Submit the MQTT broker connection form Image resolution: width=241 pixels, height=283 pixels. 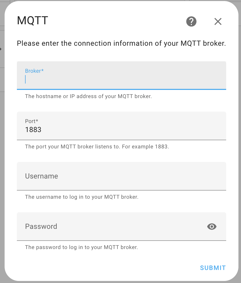(213, 268)
